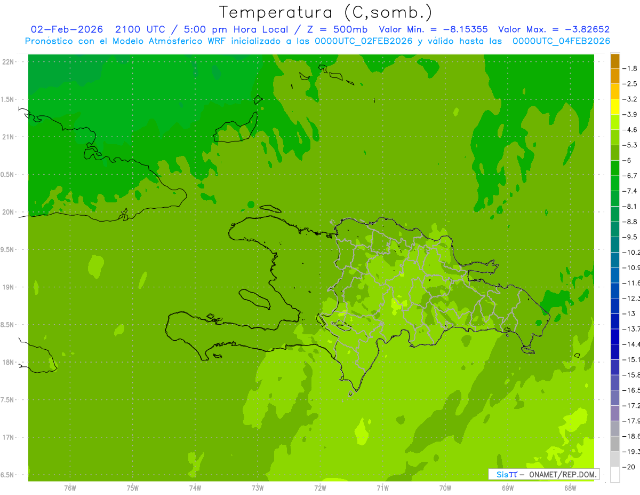This screenshot has height=495, width=640.
Task: Pick the teal swatch between -9.5 and -10.2
Action: [x=615, y=245]
